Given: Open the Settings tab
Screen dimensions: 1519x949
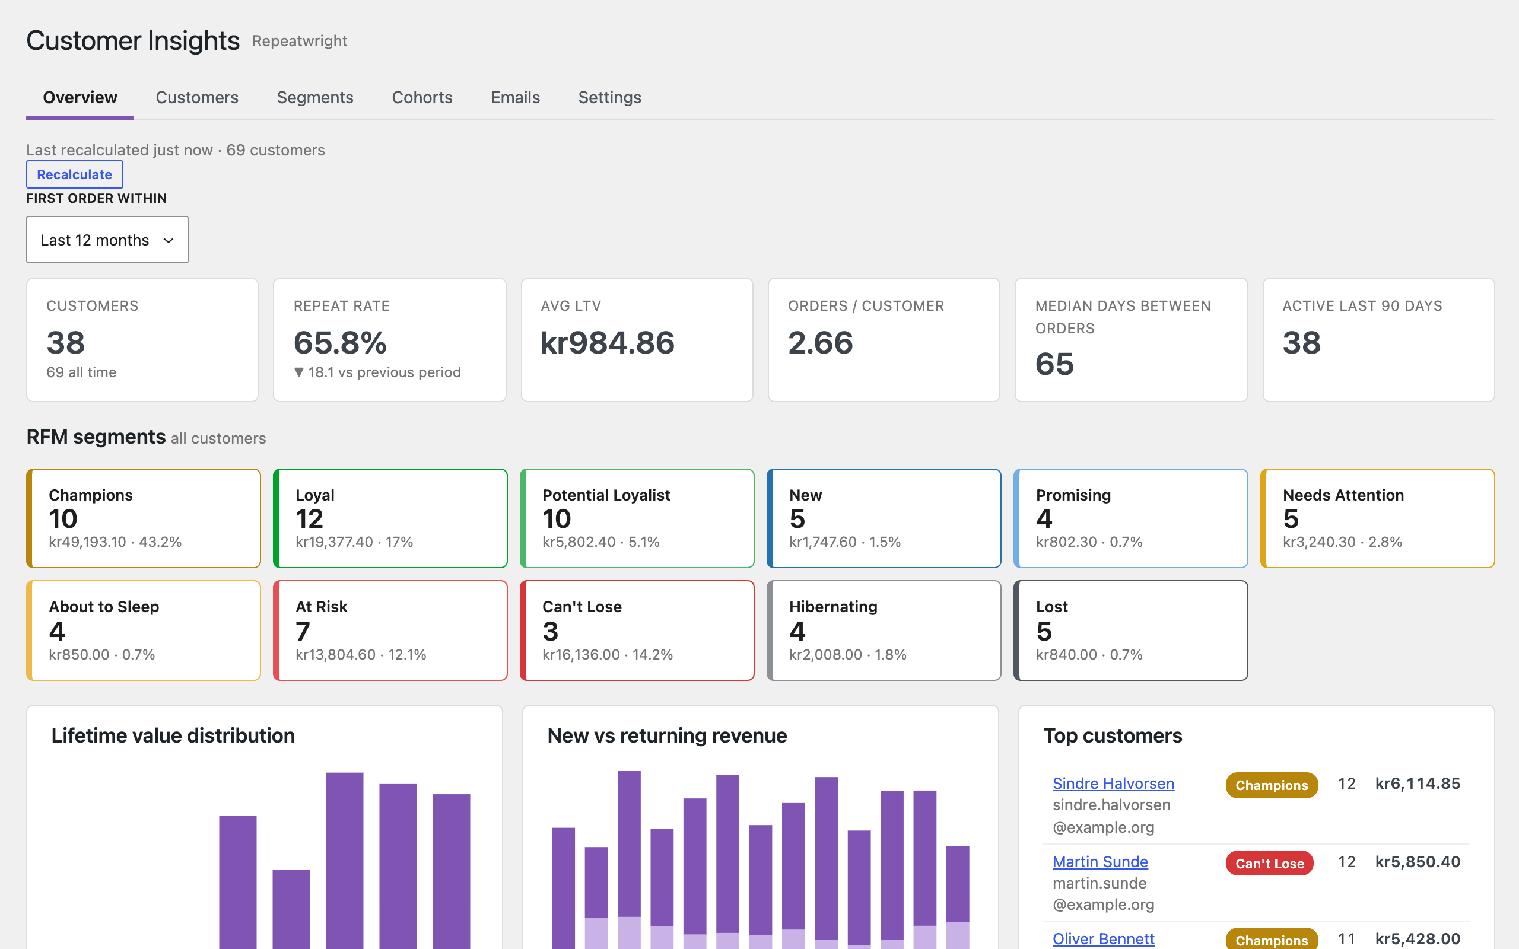Looking at the screenshot, I should (609, 97).
